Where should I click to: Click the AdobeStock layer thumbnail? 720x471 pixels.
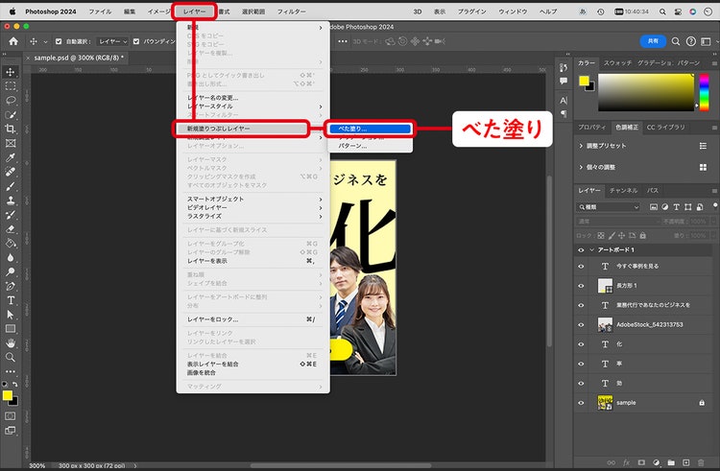click(x=605, y=324)
